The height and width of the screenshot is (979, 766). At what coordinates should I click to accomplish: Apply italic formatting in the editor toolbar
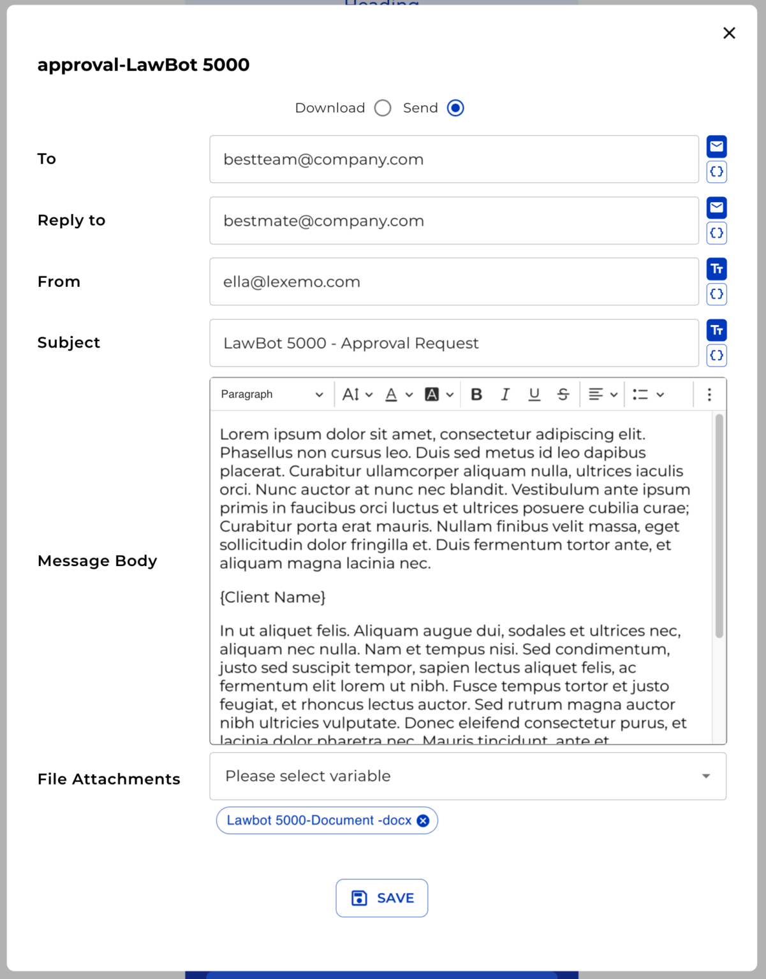point(505,394)
